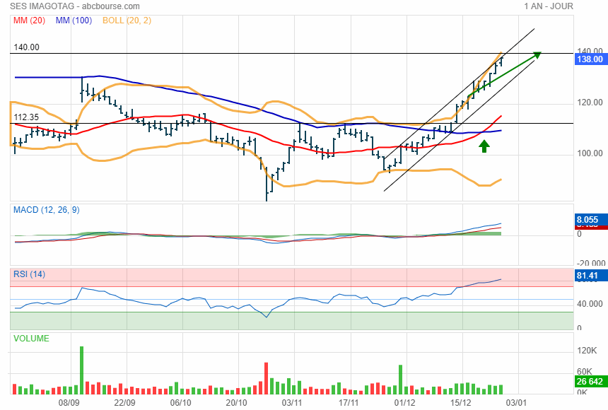Click the tallest green volume bar after 08/09
608x410 pixels.
(x=82, y=370)
